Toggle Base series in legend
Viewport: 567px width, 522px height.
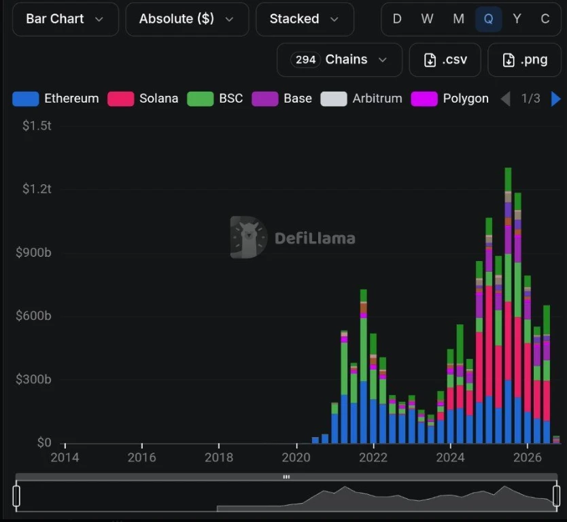tap(281, 99)
